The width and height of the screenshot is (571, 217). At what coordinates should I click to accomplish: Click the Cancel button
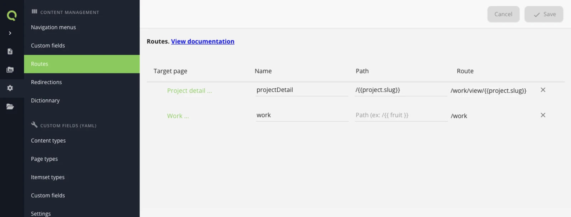pyautogui.click(x=503, y=14)
